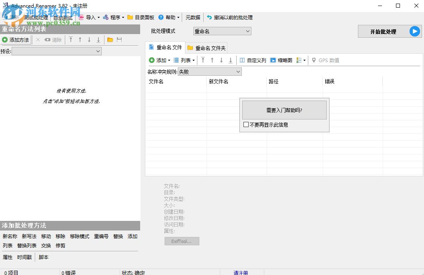Click the 元数据 metadata toolbar item
Screen dimensions: 424x275
[x=193, y=17]
